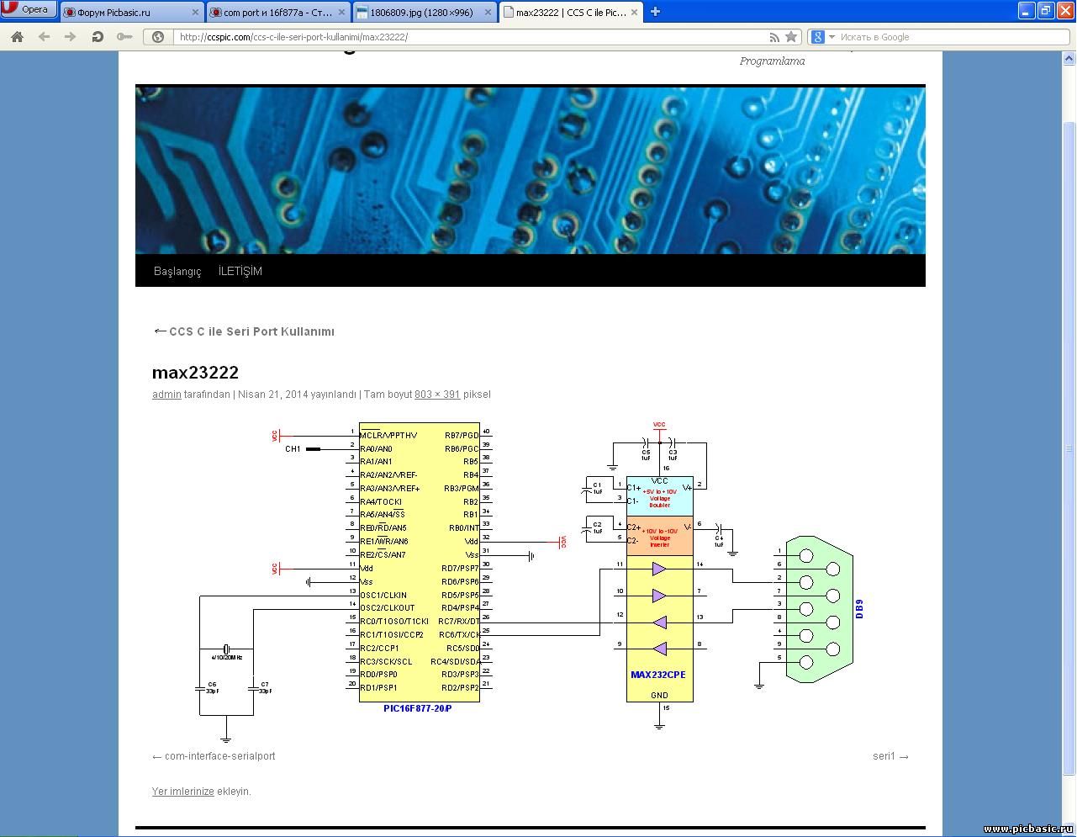Close the com port и 16f877a tab
This screenshot has width=1077, height=837.
[x=341, y=12]
